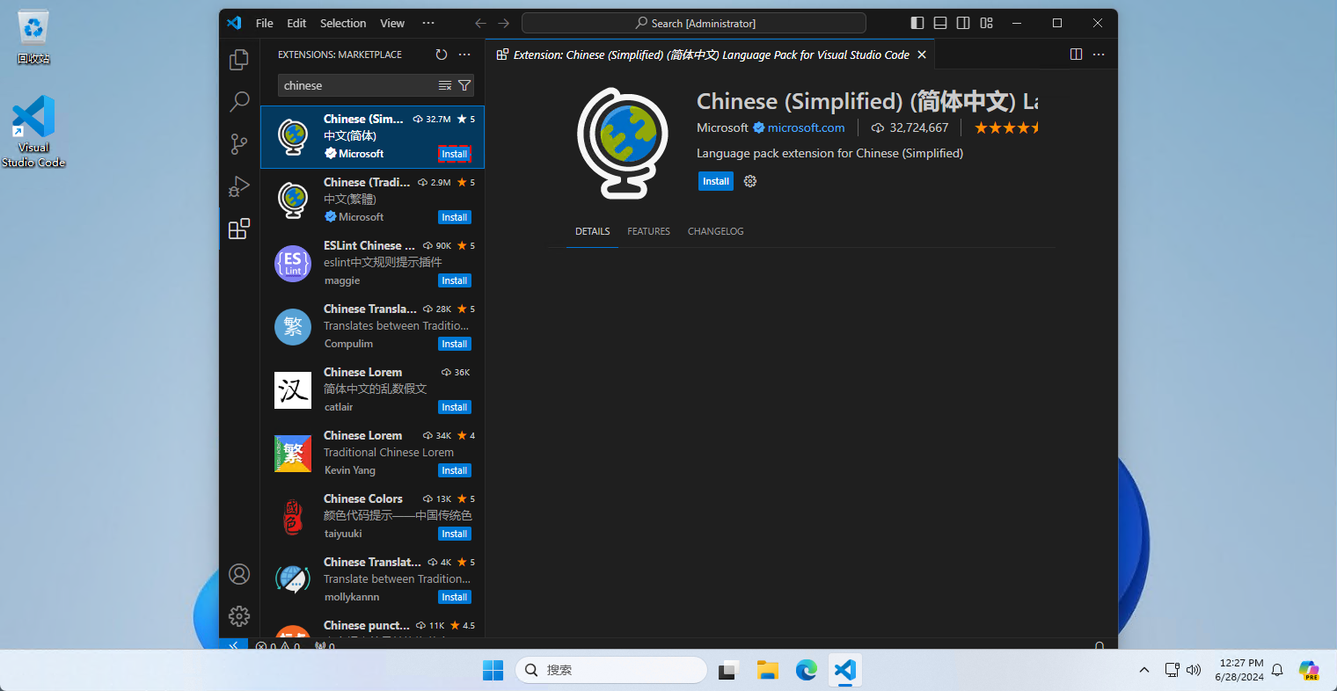1337x691 pixels.
Task: Open the Source Control view
Action: click(x=239, y=143)
